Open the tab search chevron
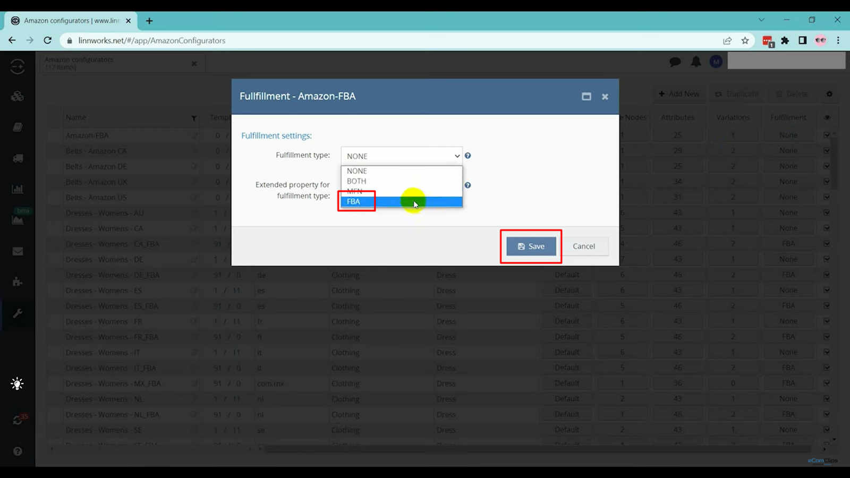Image resolution: width=850 pixels, height=478 pixels. 761,20
